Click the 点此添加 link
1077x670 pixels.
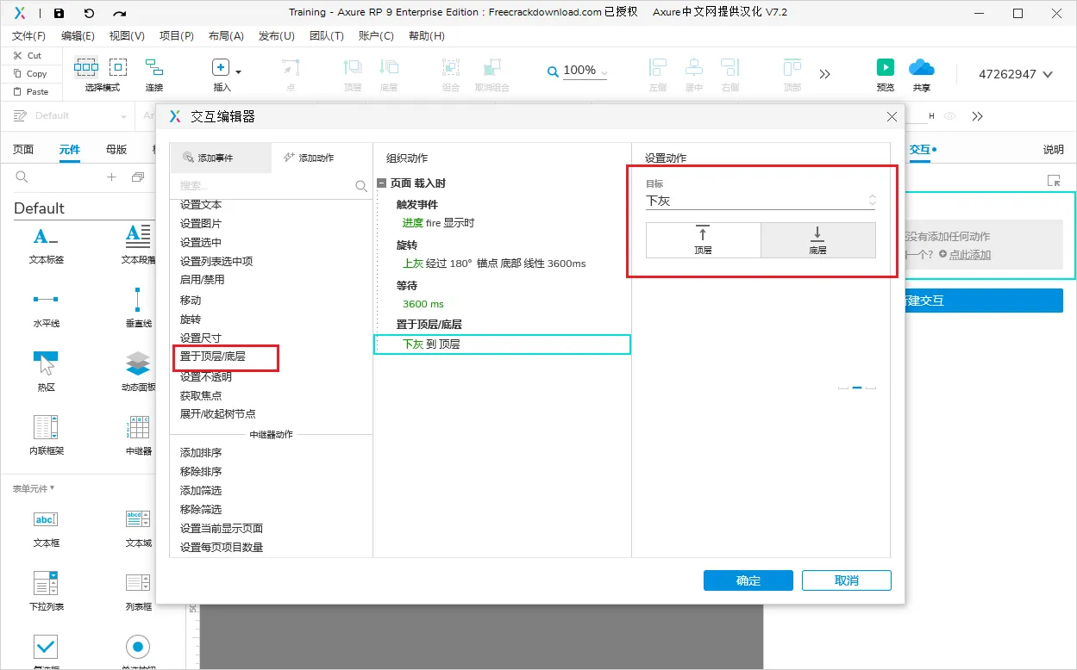coord(970,255)
